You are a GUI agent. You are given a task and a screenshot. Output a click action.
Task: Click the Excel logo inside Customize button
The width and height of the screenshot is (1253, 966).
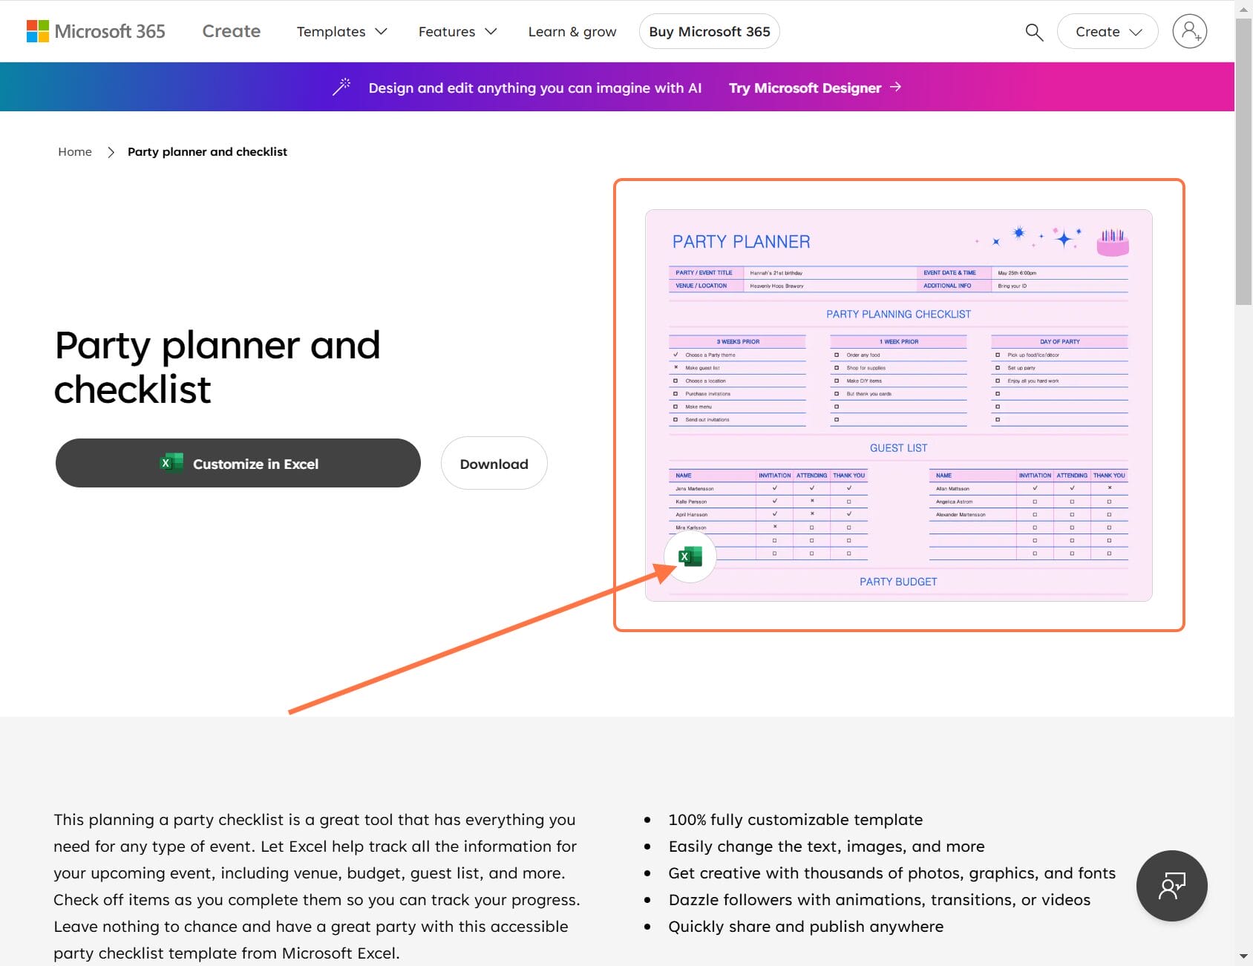pos(172,463)
